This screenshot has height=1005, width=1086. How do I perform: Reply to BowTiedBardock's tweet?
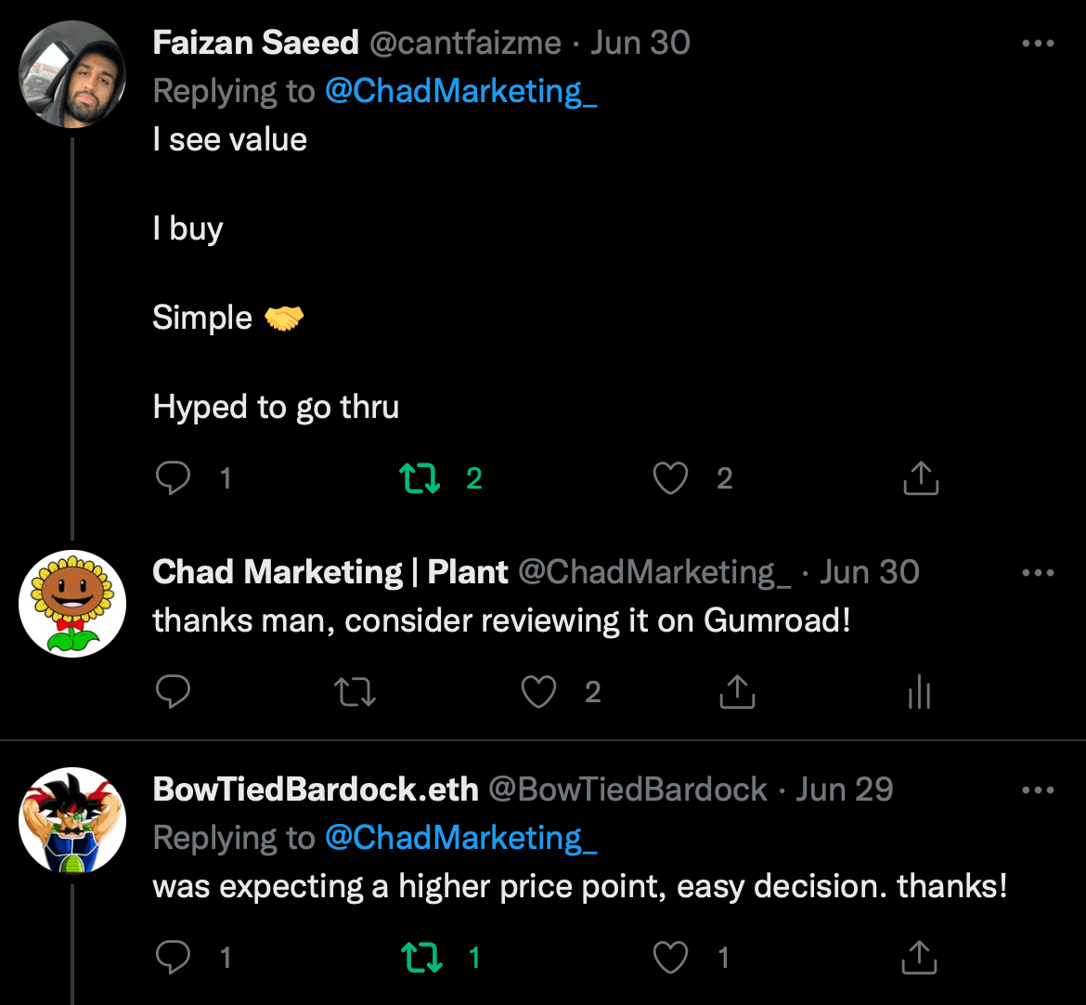[174, 958]
